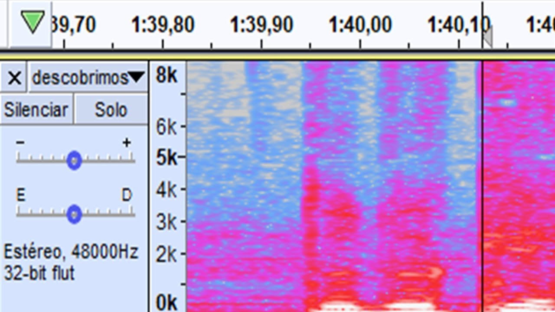Viewport: 555px width, 312px height.
Task: Click the '32-bit flut' format text
Action: 39,273
